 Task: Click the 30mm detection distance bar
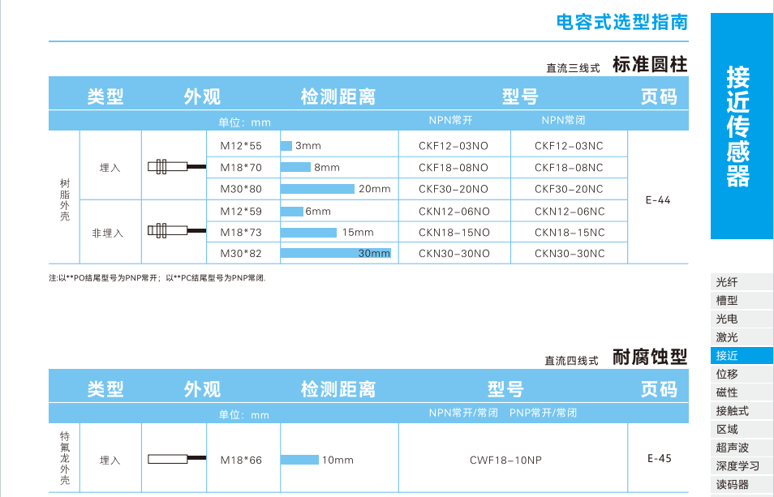tap(335, 254)
